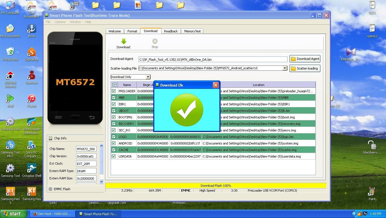Open the KMPlayer desktop icon
This screenshot has height=218, width=386.
tap(351, 52)
